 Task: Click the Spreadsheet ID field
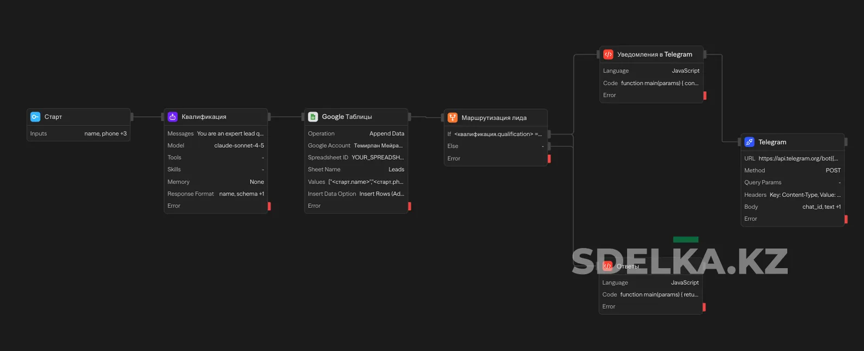(356, 158)
